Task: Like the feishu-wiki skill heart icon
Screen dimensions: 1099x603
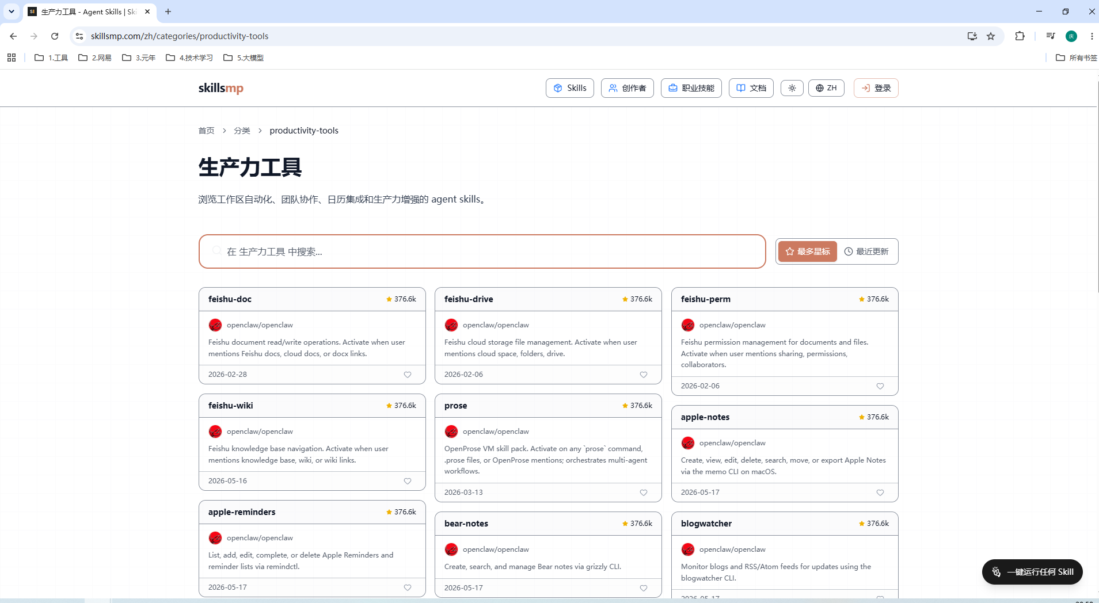Action: (408, 481)
